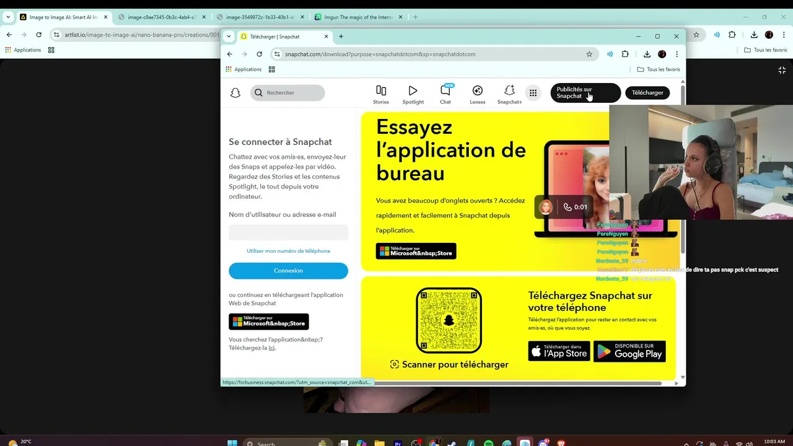Open Snapchat+ in the navigation bar
The image size is (793, 446).
(x=509, y=95)
